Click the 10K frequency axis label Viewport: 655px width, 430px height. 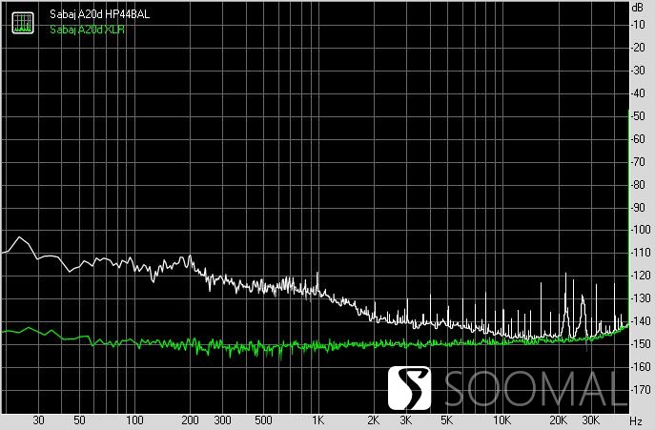502,420
